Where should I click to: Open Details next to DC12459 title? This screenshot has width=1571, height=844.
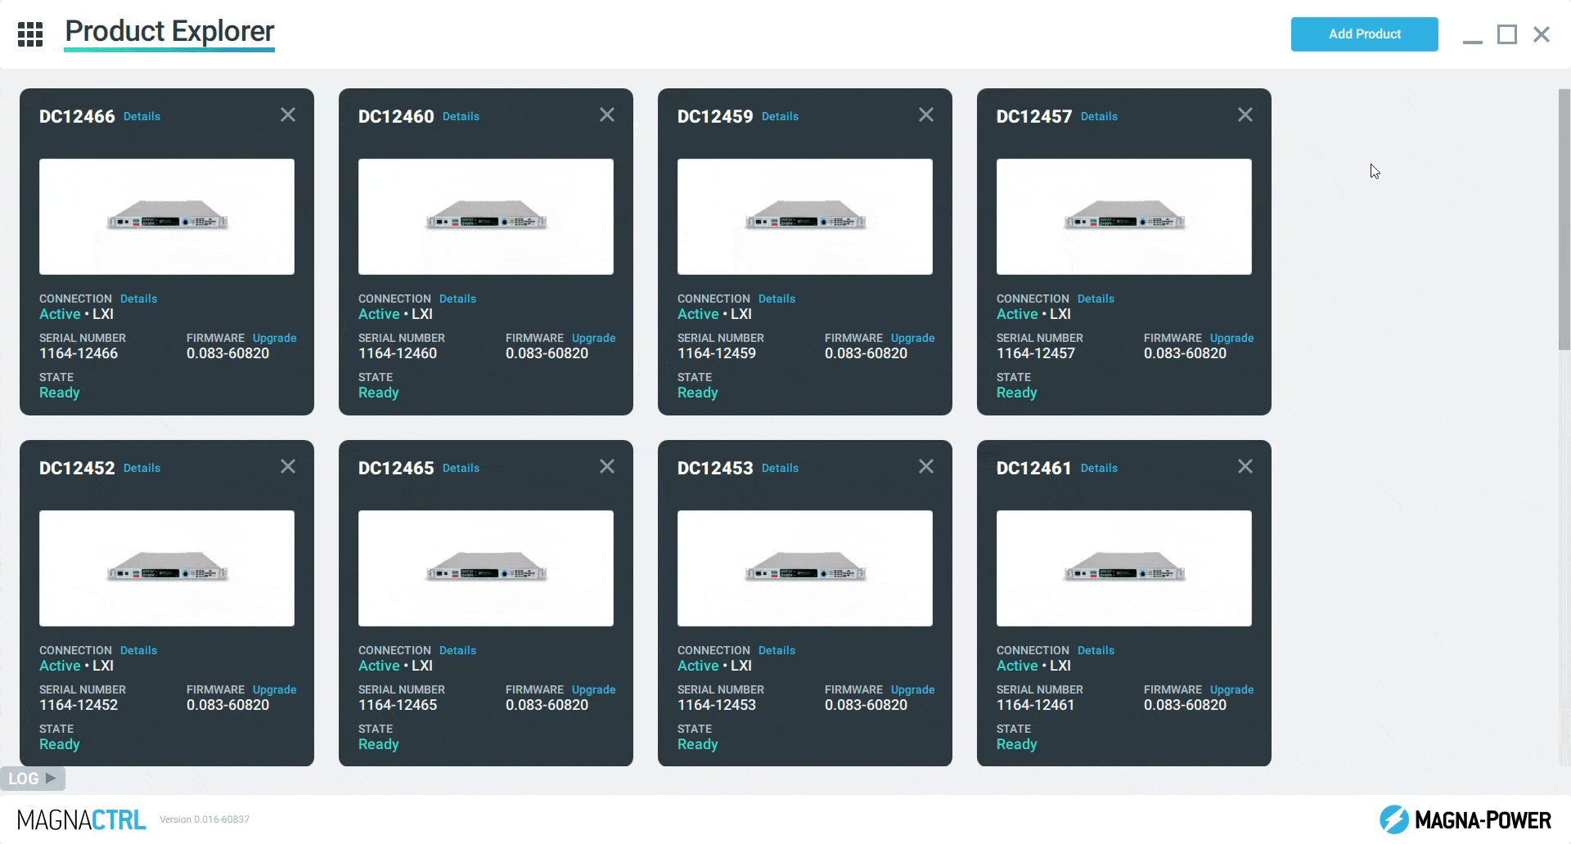(x=780, y=117)
